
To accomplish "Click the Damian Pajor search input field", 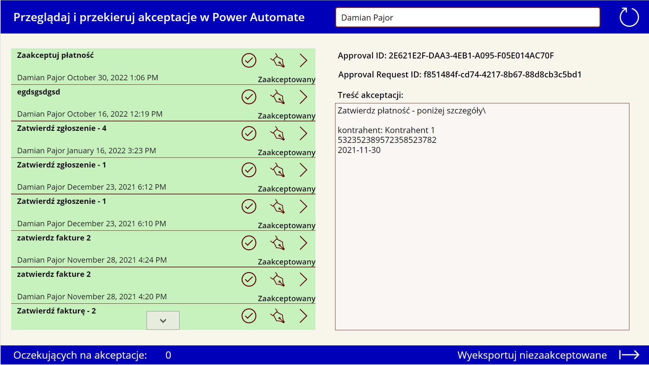I will (468, 17).
